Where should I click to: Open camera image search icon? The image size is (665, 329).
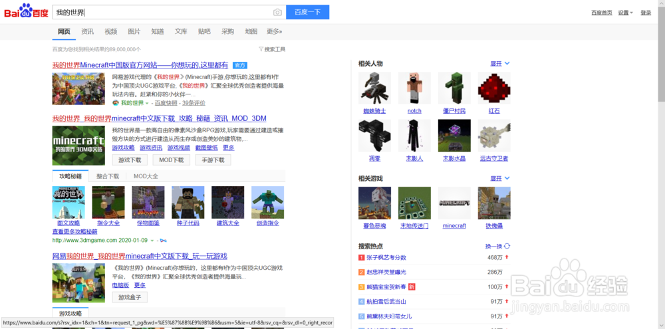click(277, 12)
